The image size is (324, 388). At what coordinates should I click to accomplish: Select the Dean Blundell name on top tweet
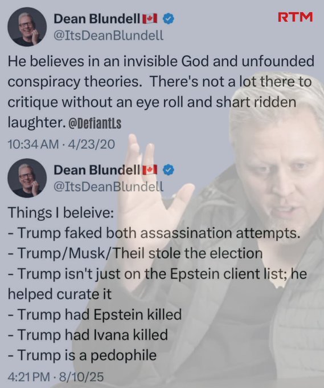coord(97,19)
